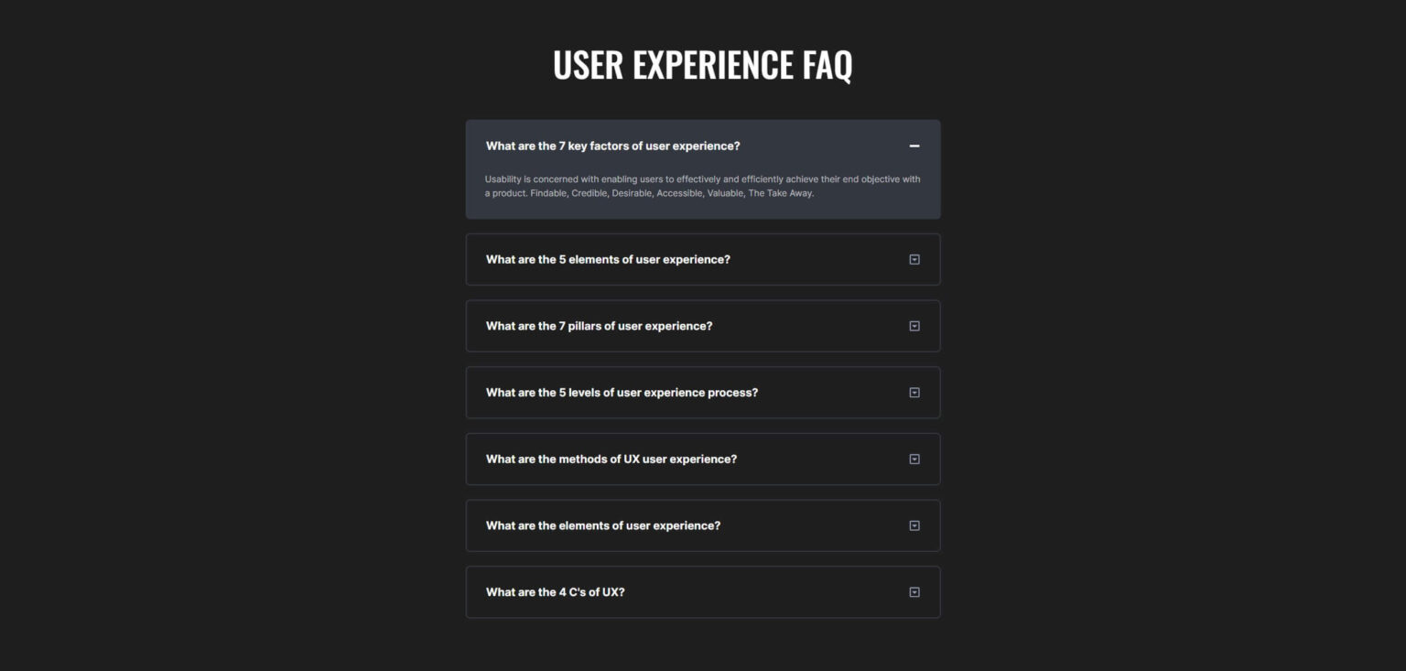Select the 'What are the elements of user experience?' heading

pyautogui.click(x=602, y=525)
